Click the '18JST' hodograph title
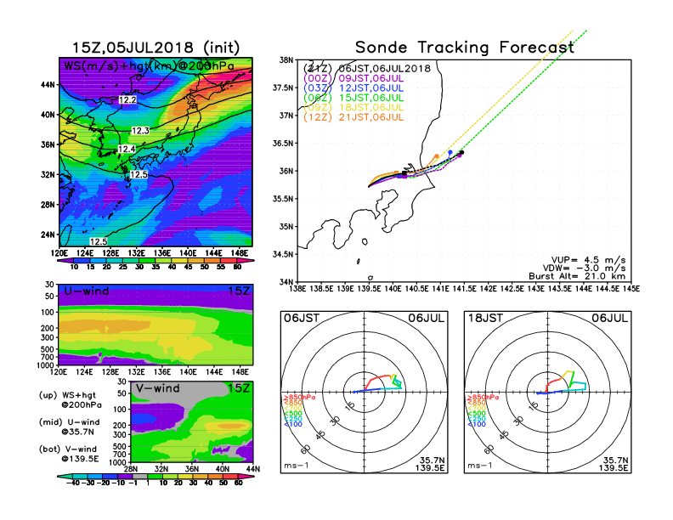 pyautogui.click(x=485, y=319)
